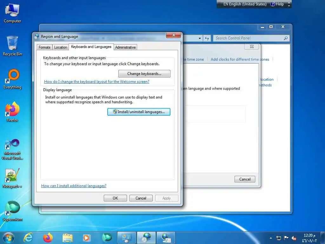
Task: Maximize the Control Panel window
Action: coord(271,27)
